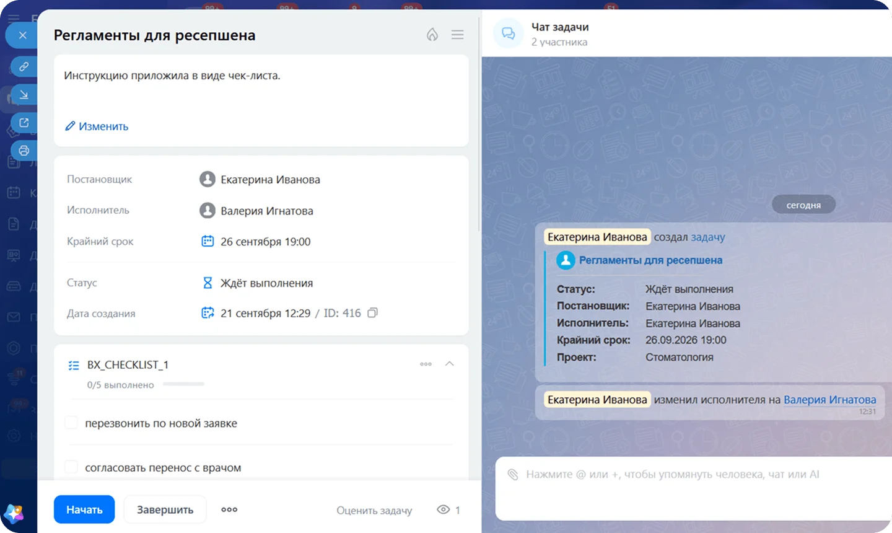Click the hourglass status icon
Image resolution: width=892 pixels, height=533 pixels.
[208, 283]
